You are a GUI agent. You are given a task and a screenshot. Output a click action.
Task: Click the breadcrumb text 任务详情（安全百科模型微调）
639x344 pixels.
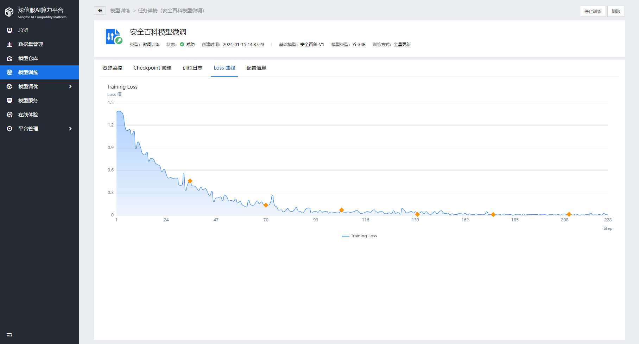pyautogui.click(x=172, y=11)
